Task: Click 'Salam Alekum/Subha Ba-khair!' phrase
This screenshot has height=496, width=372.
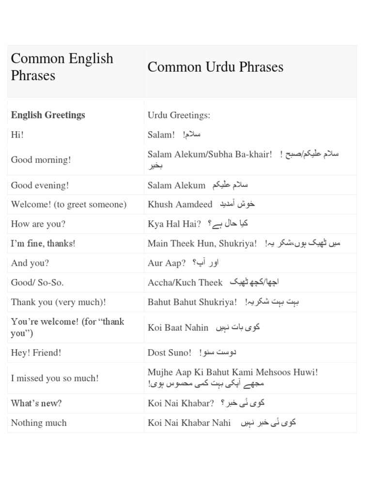Action: pyautogui.click(x=210, y=154)
